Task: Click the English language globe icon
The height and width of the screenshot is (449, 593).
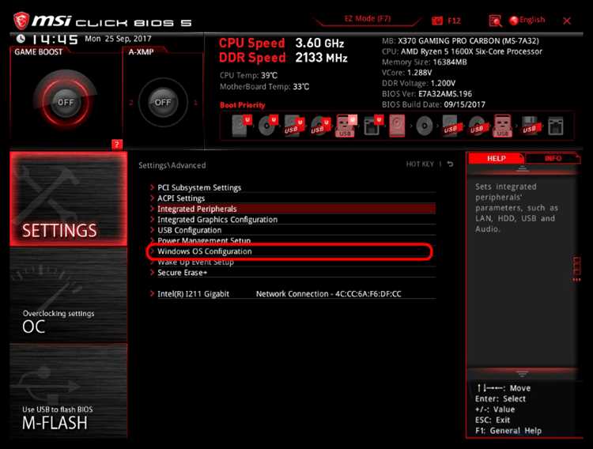Action: (513, 21)
